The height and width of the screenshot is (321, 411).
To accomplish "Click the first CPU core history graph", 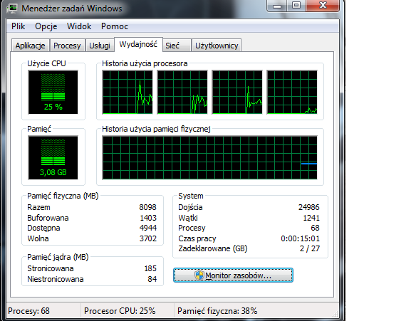I will [128, 92].
